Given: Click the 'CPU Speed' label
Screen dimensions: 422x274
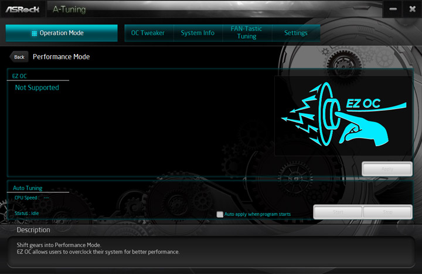Looking at the screenshot, I should click(27, 198).
